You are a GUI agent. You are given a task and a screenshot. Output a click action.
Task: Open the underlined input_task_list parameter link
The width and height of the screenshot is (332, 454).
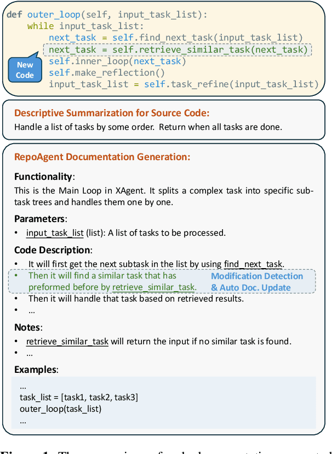[55, 233]
